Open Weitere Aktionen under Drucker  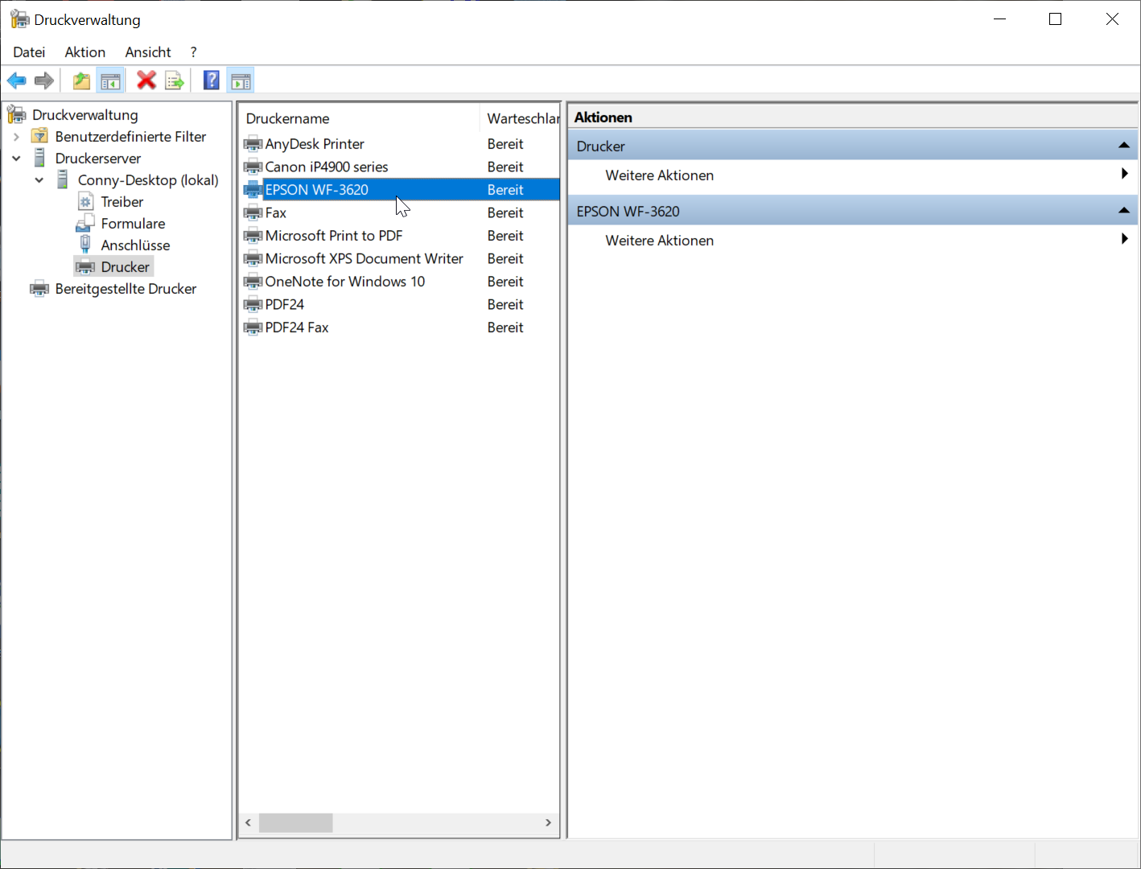click(660, 175)
